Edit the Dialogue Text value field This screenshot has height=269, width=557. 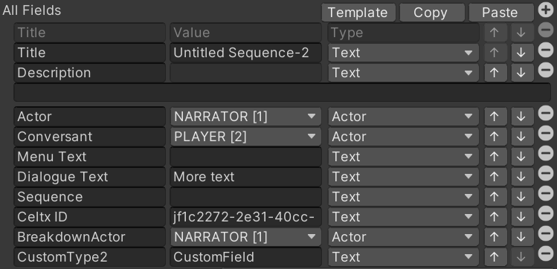[246, 177]
